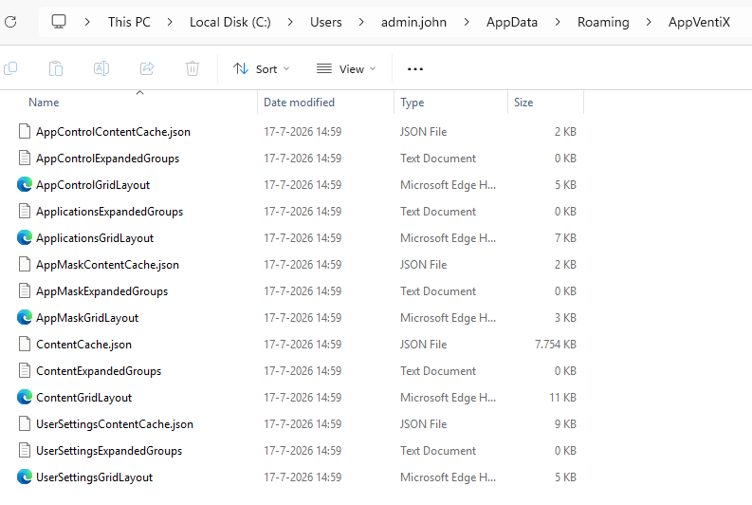Navigate to AppData breadcrumb

pos(512,22)
